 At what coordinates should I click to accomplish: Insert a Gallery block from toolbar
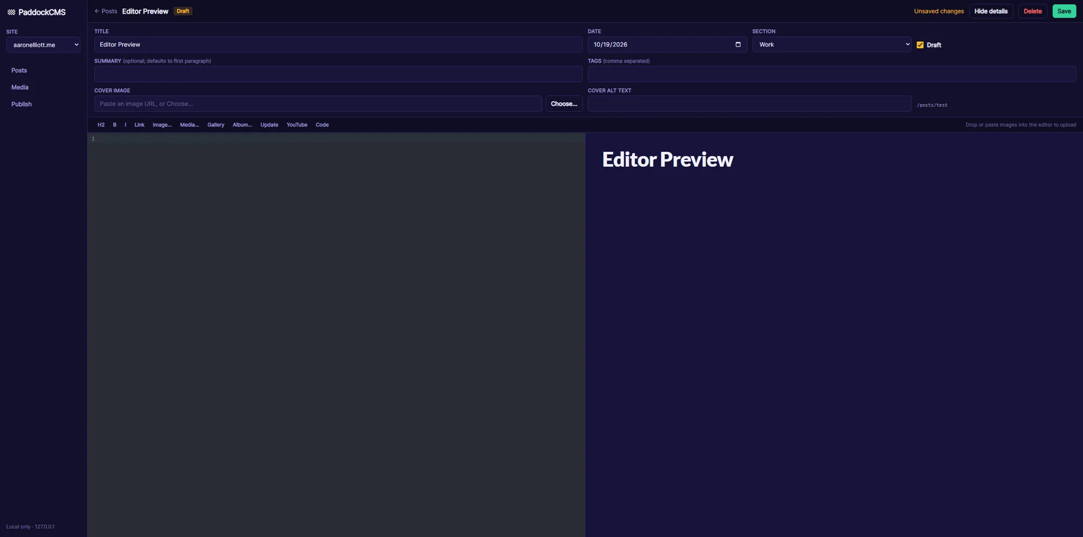216,125
